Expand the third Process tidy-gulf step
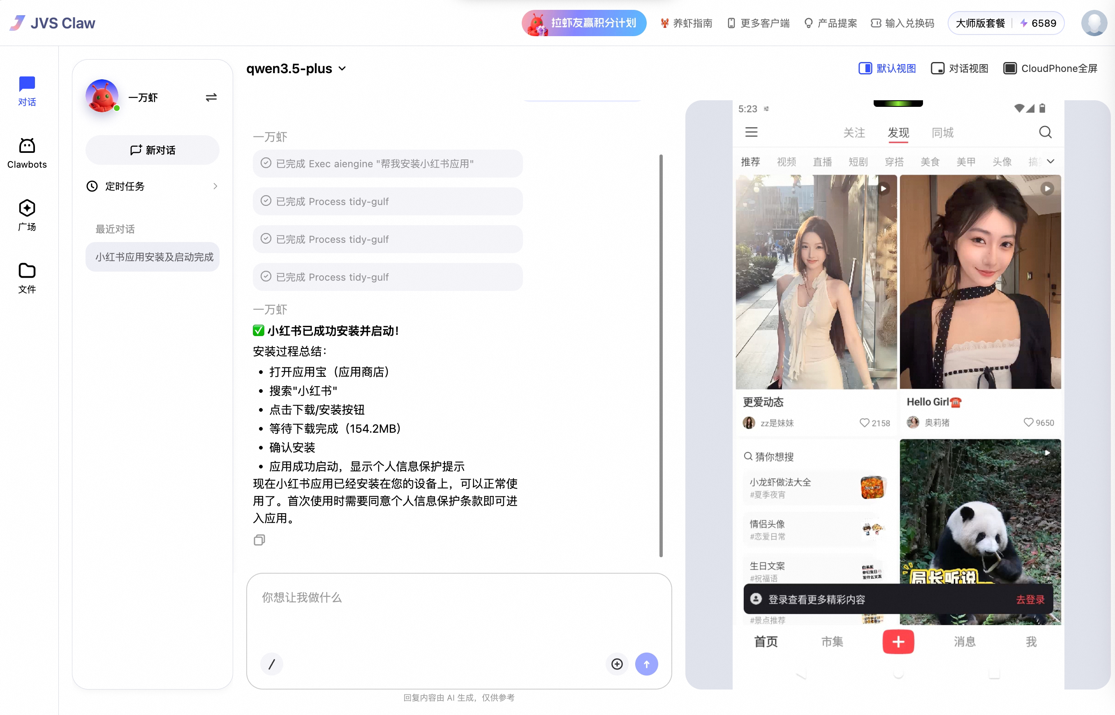1115x715 pixels. [x=387, y=277]
